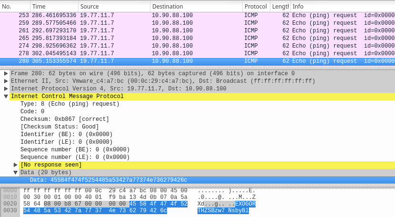The height and width of the screenshot is (217, 395).
Task: Expand the Frame 280 details tree
Action: point(6,74)
